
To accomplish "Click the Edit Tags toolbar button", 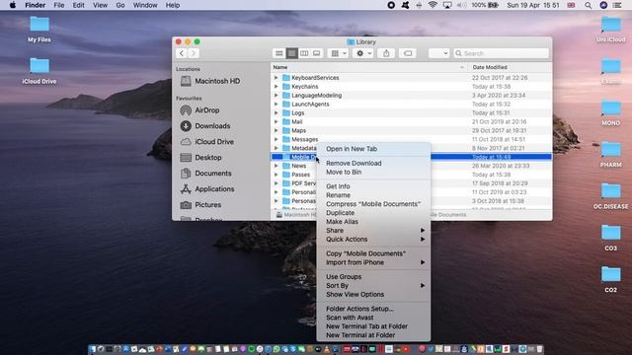I will 408,53.
